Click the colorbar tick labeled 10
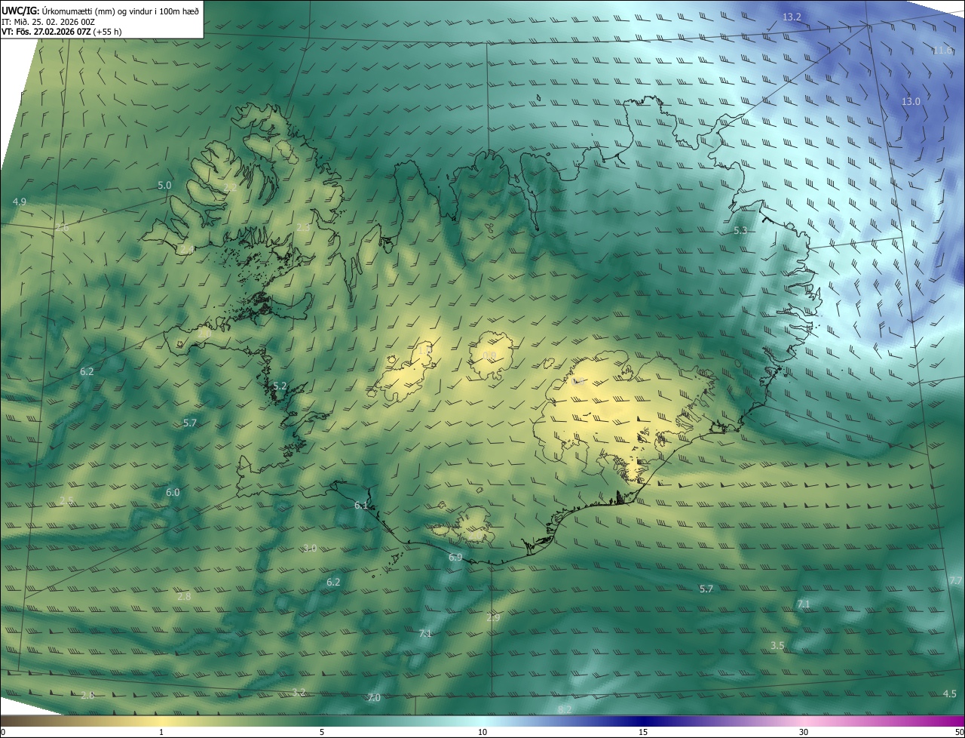Screen dimensions: 965x738 [x=482, y=732]
